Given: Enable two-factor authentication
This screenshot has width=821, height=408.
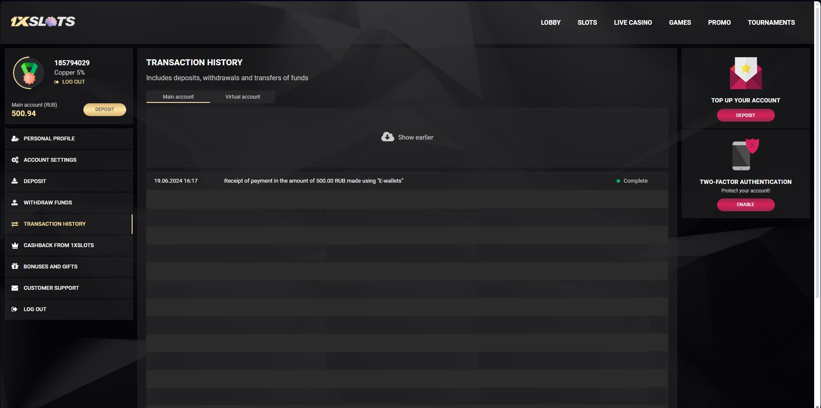Looking at the screenshot, I should click(745, 205).
